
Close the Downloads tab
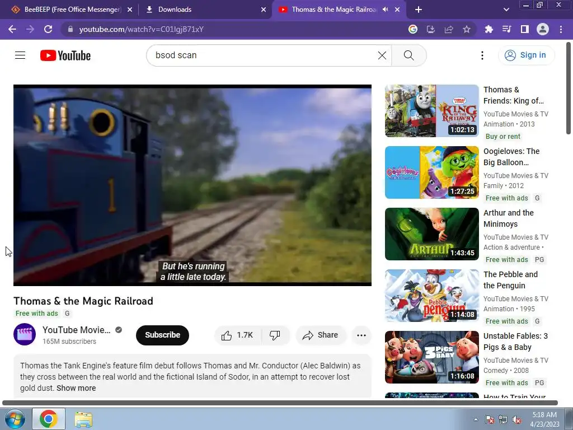pyautogui.click(x=264, y=10)
